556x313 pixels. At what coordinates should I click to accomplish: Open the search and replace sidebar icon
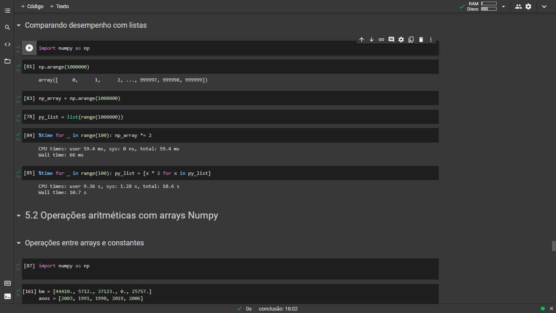pyautogui.click(x=7, y=27)
